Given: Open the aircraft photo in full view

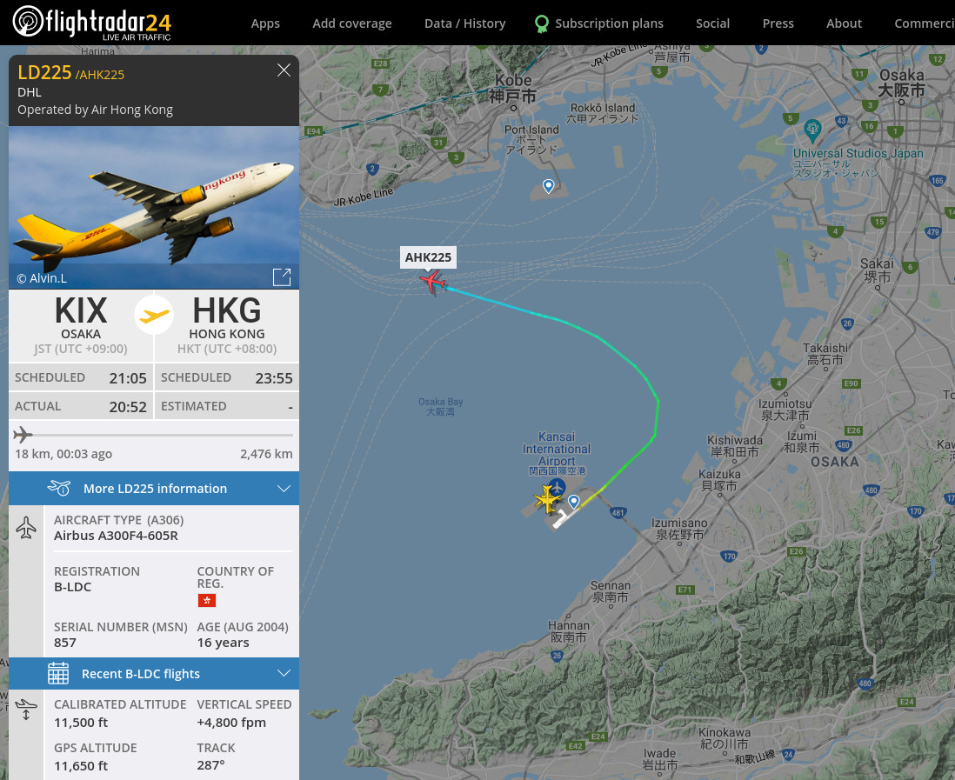Looking at the screenshot, I should coord(282,277).
